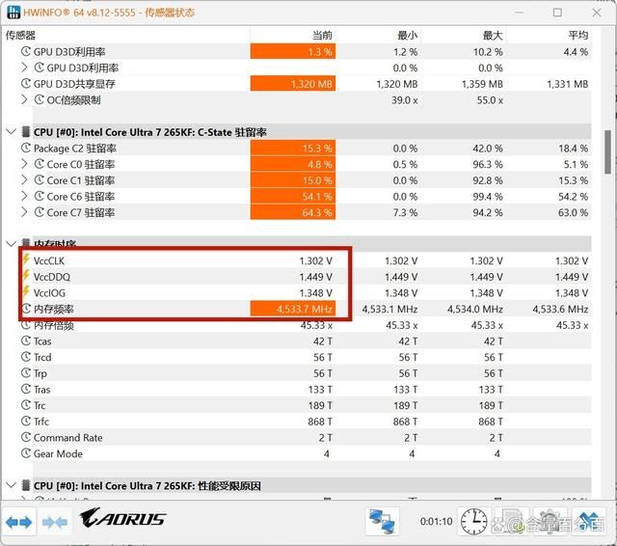This screenshot has width=617, height=546.
Task: Click the 最大 (Maximum) column header
Action: pos(491,35)
